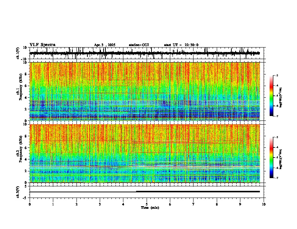Click time axis tick label "3"

[x=100, y=204]
